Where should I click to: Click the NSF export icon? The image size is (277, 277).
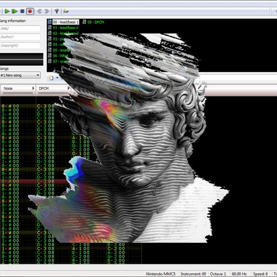point(66,12)
